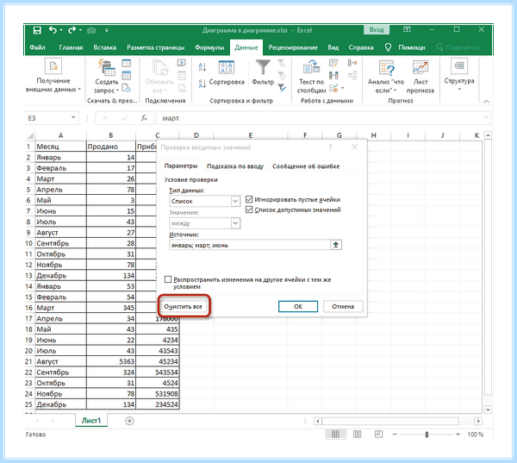
Task: Open the Файл menu
Action: click(37, 47)
